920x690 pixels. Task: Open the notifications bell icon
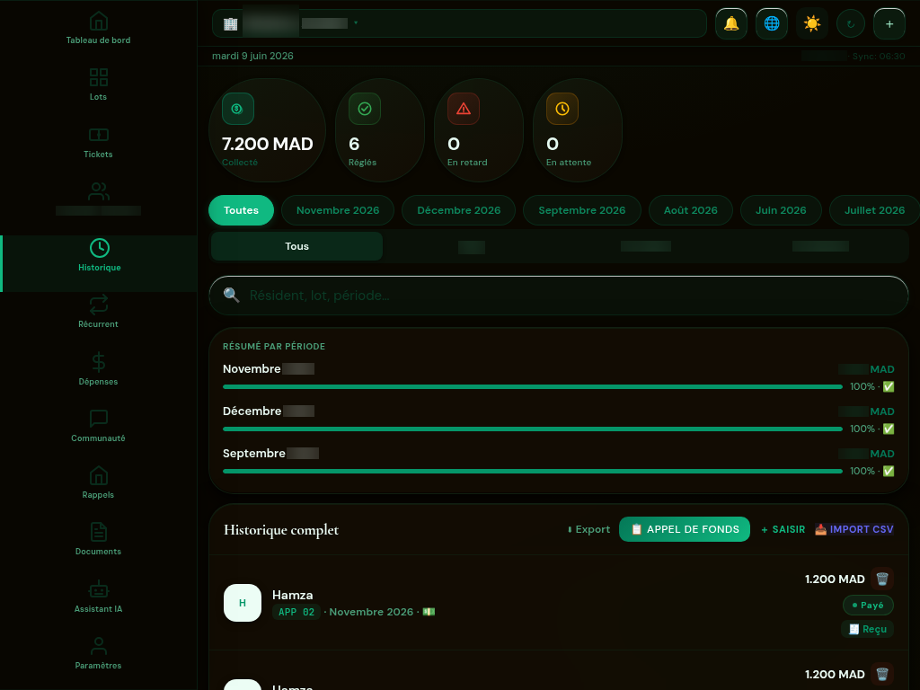point(731,23)
